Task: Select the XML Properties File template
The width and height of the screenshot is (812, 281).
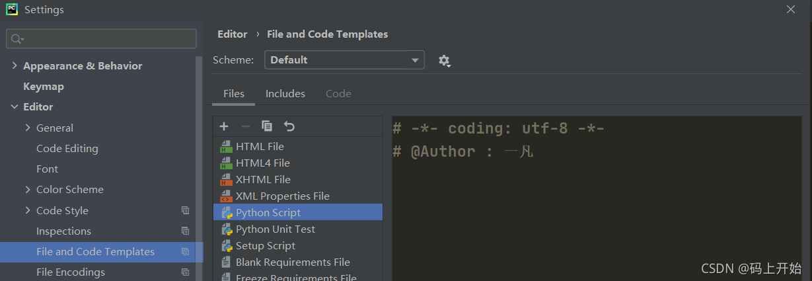Action: point(282,196)
